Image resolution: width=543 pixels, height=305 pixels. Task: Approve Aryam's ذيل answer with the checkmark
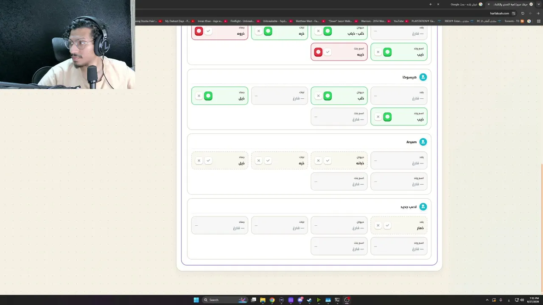pyautogui.click(x=208, y=161)
